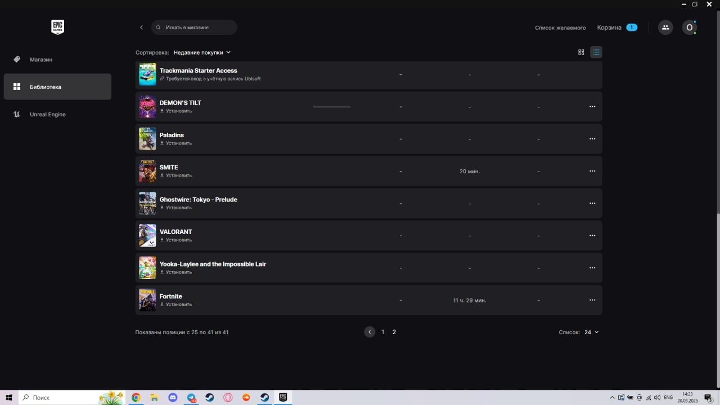The height and width of the screenshot is (405, 720).
Task: Click the Epic Games logo
Action: [57, 27]
